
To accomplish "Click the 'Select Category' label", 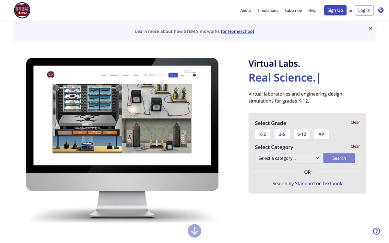I will (x=274, y=147).
